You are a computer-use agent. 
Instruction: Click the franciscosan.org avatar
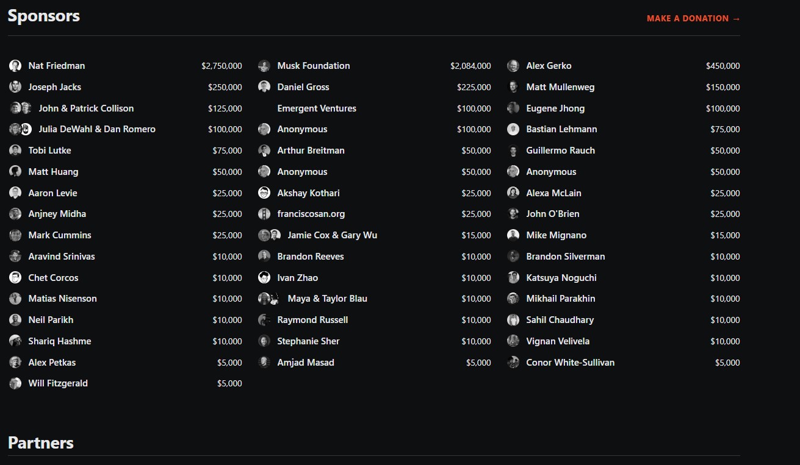click(x=264, y=214)
